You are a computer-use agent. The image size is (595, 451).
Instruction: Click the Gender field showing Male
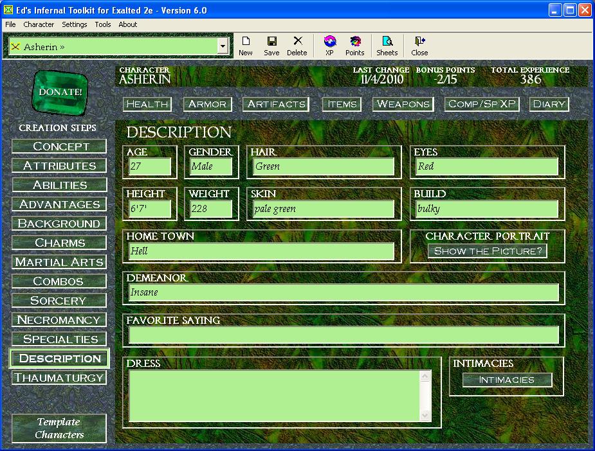click(211, 166)
